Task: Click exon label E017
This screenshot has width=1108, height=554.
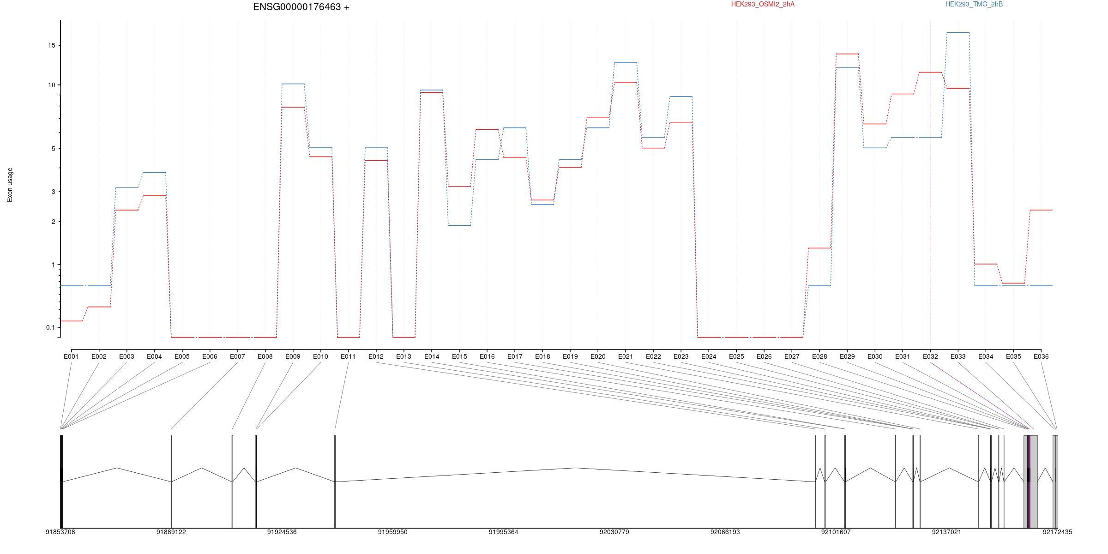Action: click(x=515, y=356)
